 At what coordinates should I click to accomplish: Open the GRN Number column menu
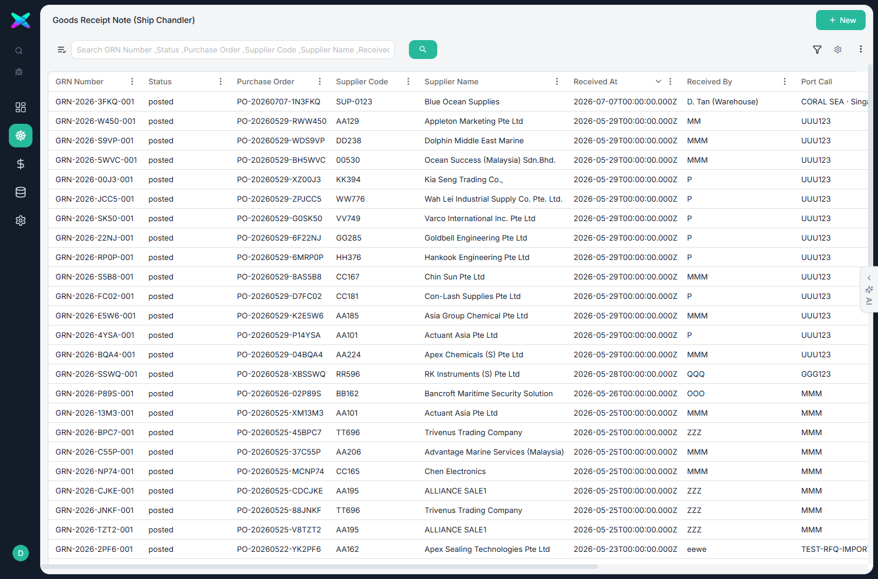[x=132, y=81]
